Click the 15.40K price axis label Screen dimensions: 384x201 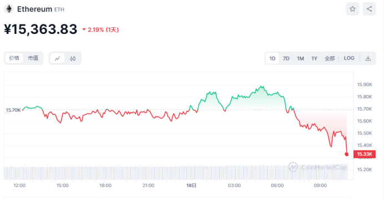click(365, 145)
